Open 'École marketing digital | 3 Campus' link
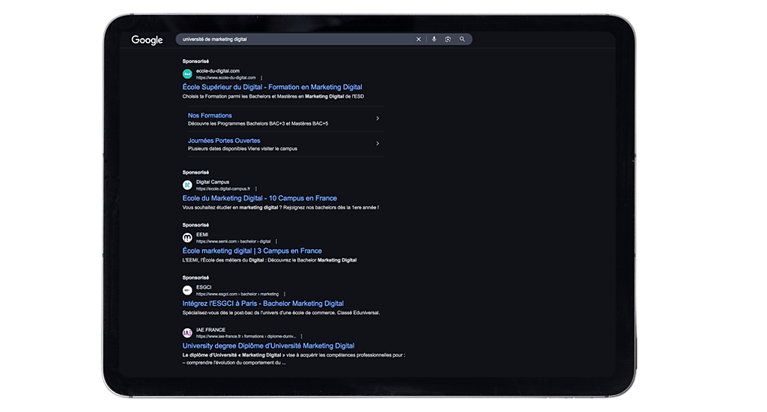 252,251
